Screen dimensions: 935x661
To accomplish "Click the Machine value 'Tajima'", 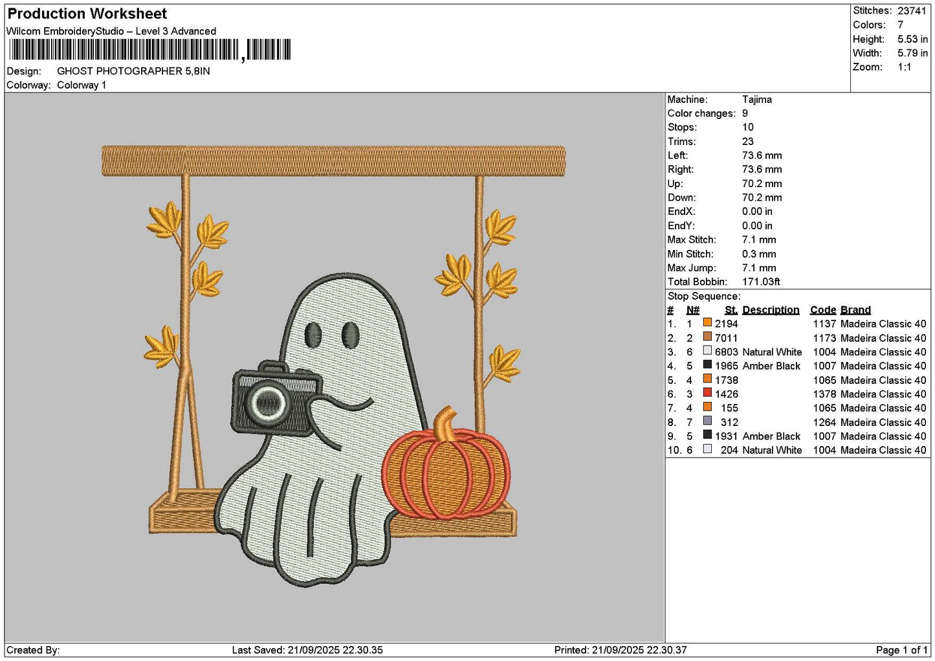I will [757, 100].
